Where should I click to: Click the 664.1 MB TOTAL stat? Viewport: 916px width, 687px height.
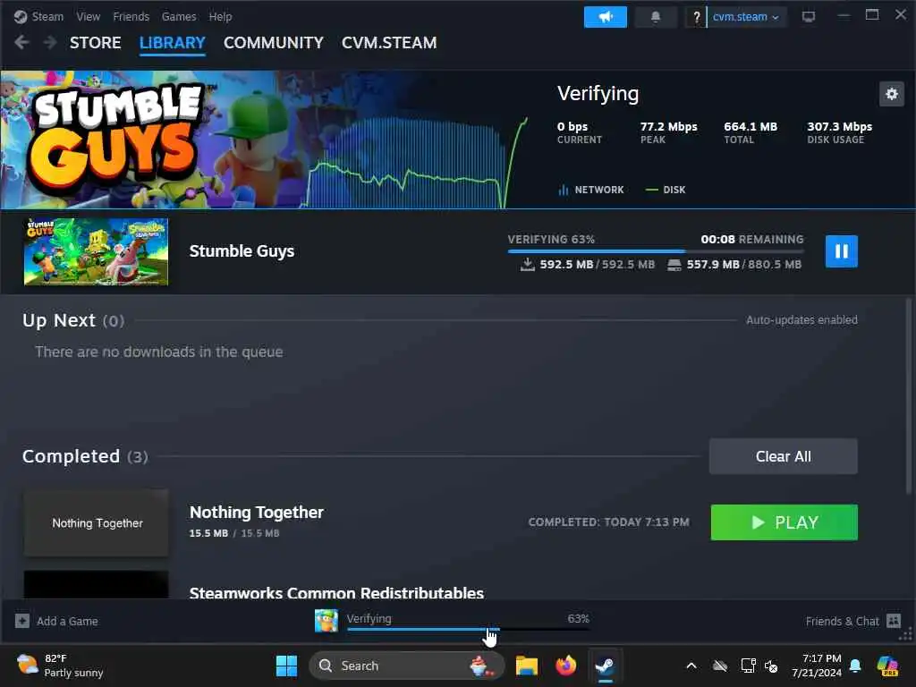coord(751,132)
